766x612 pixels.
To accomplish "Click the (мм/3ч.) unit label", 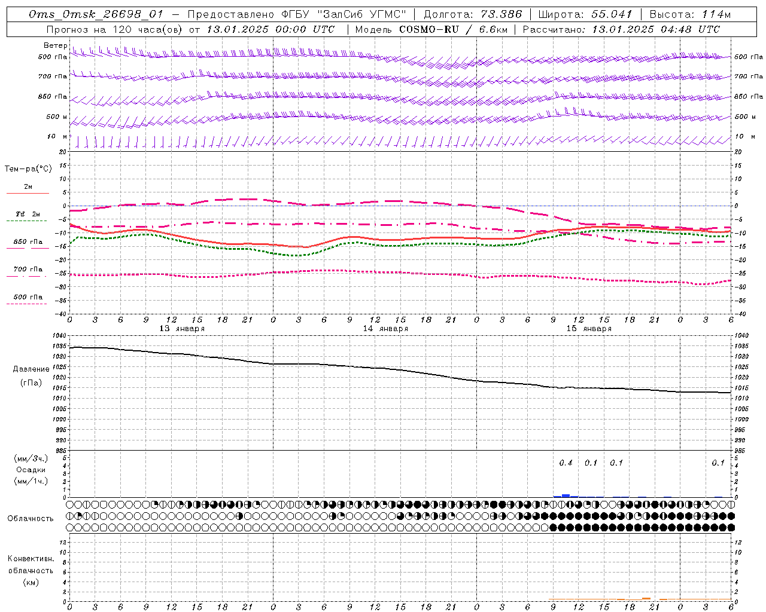I will coord(31,458).
